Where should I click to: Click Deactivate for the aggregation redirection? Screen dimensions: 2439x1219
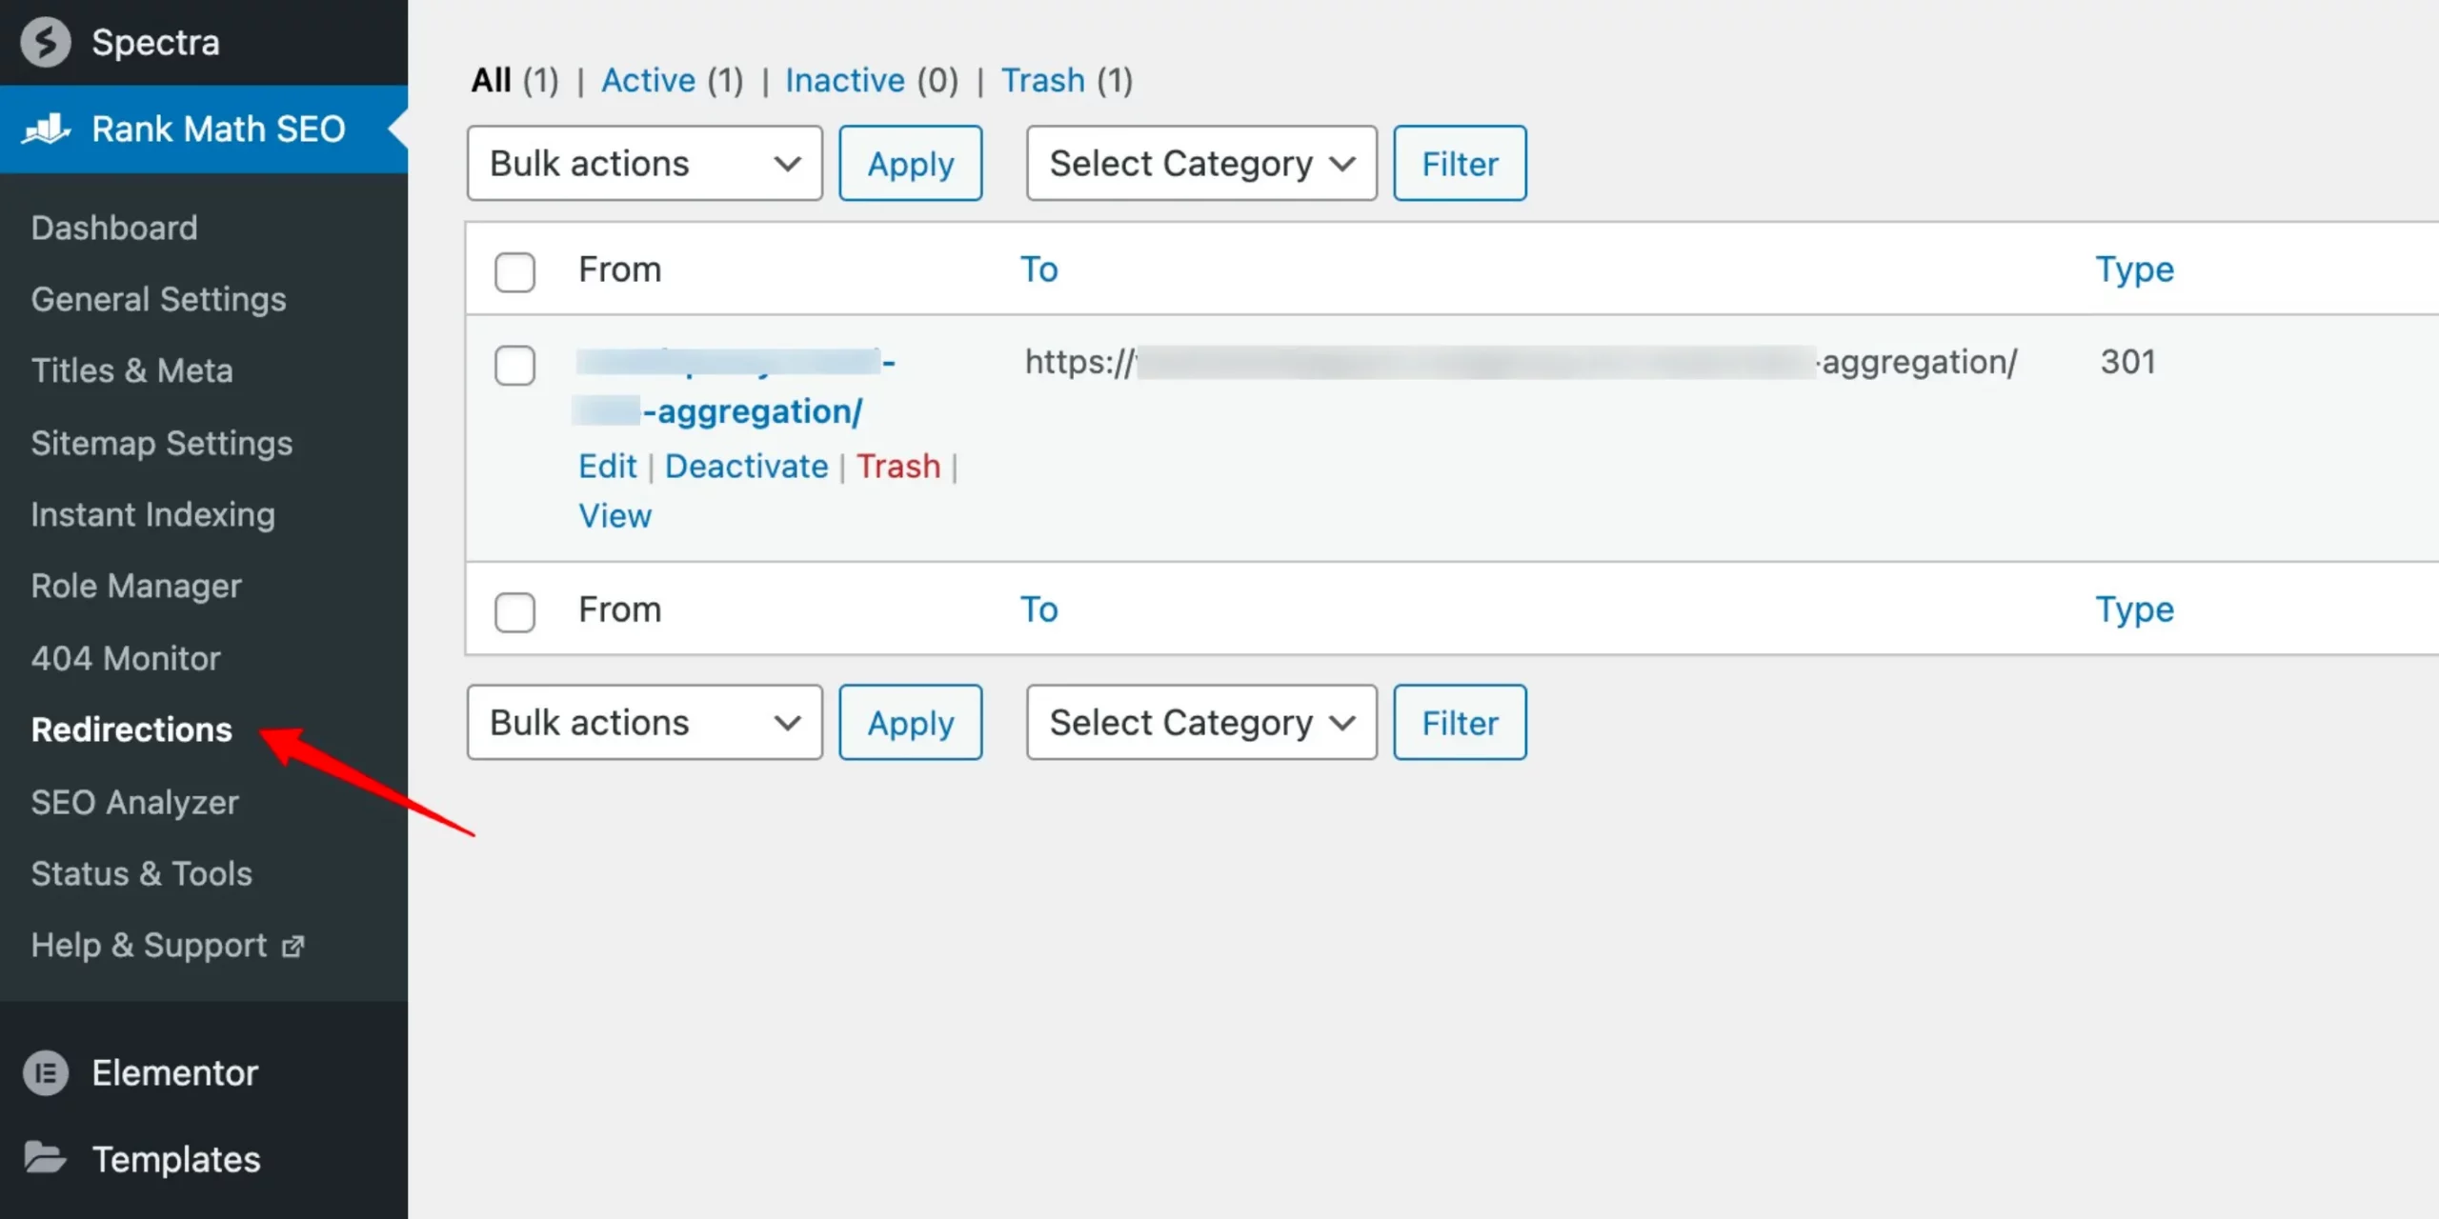(747, 467)
